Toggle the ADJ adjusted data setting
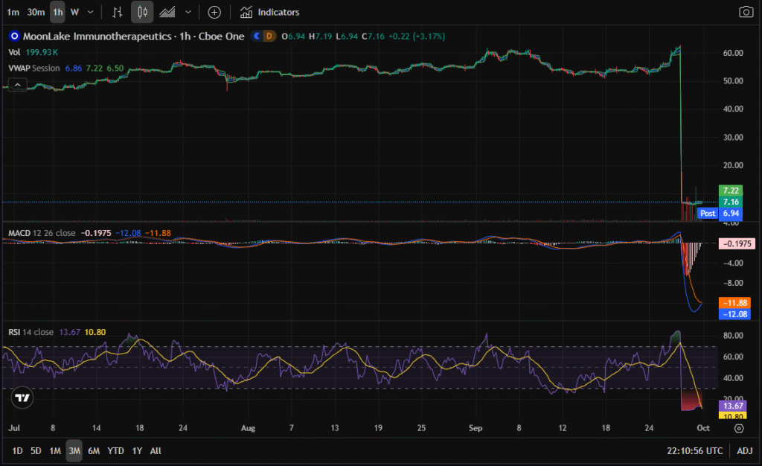Screen dimensions: 762x466 coord(744,450)
